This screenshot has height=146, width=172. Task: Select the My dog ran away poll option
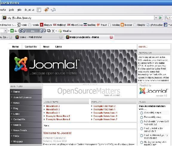pos(142,142)
